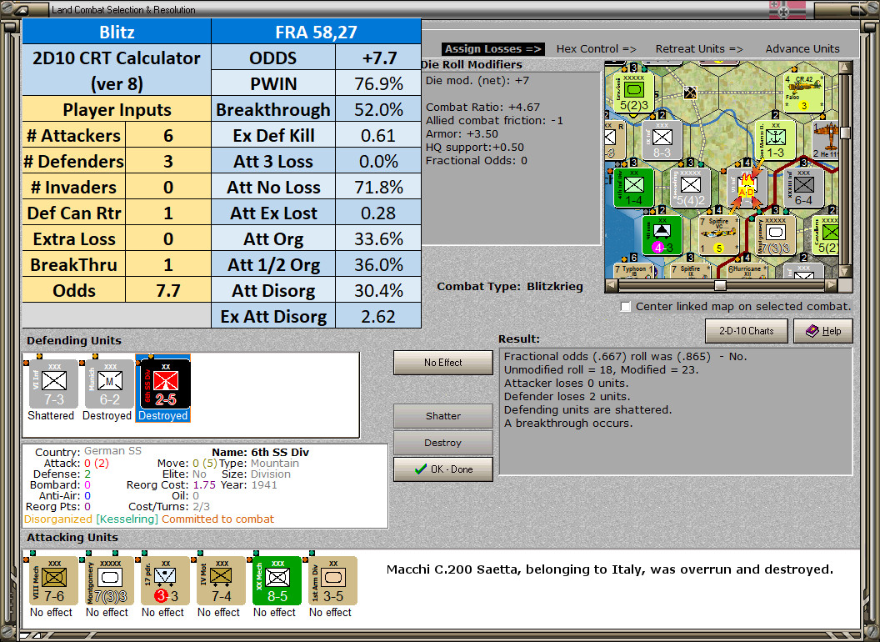Click the "Armor: +3.50" modifier line
Screen dimensions: 880x642
[x=462, y=133]
